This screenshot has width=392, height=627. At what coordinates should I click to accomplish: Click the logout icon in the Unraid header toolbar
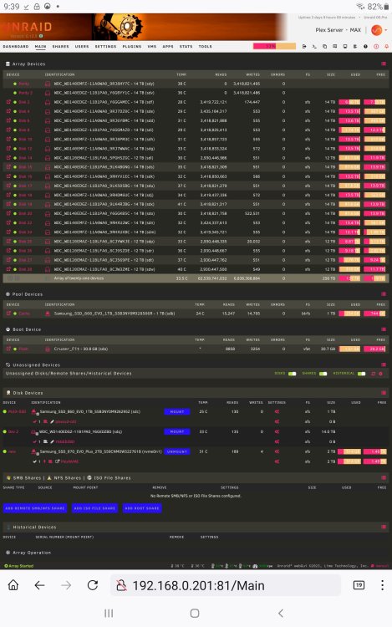(x=304, y=46)
